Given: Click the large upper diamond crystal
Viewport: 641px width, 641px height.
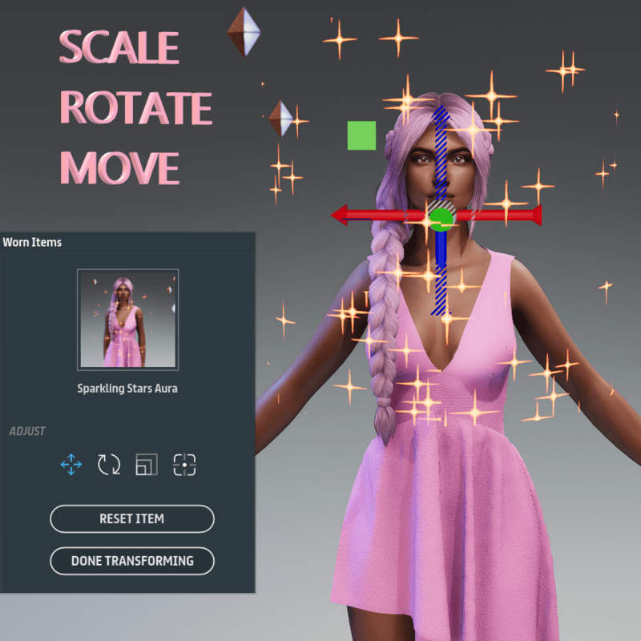Looking at the screenshot, I should (244, 31).
